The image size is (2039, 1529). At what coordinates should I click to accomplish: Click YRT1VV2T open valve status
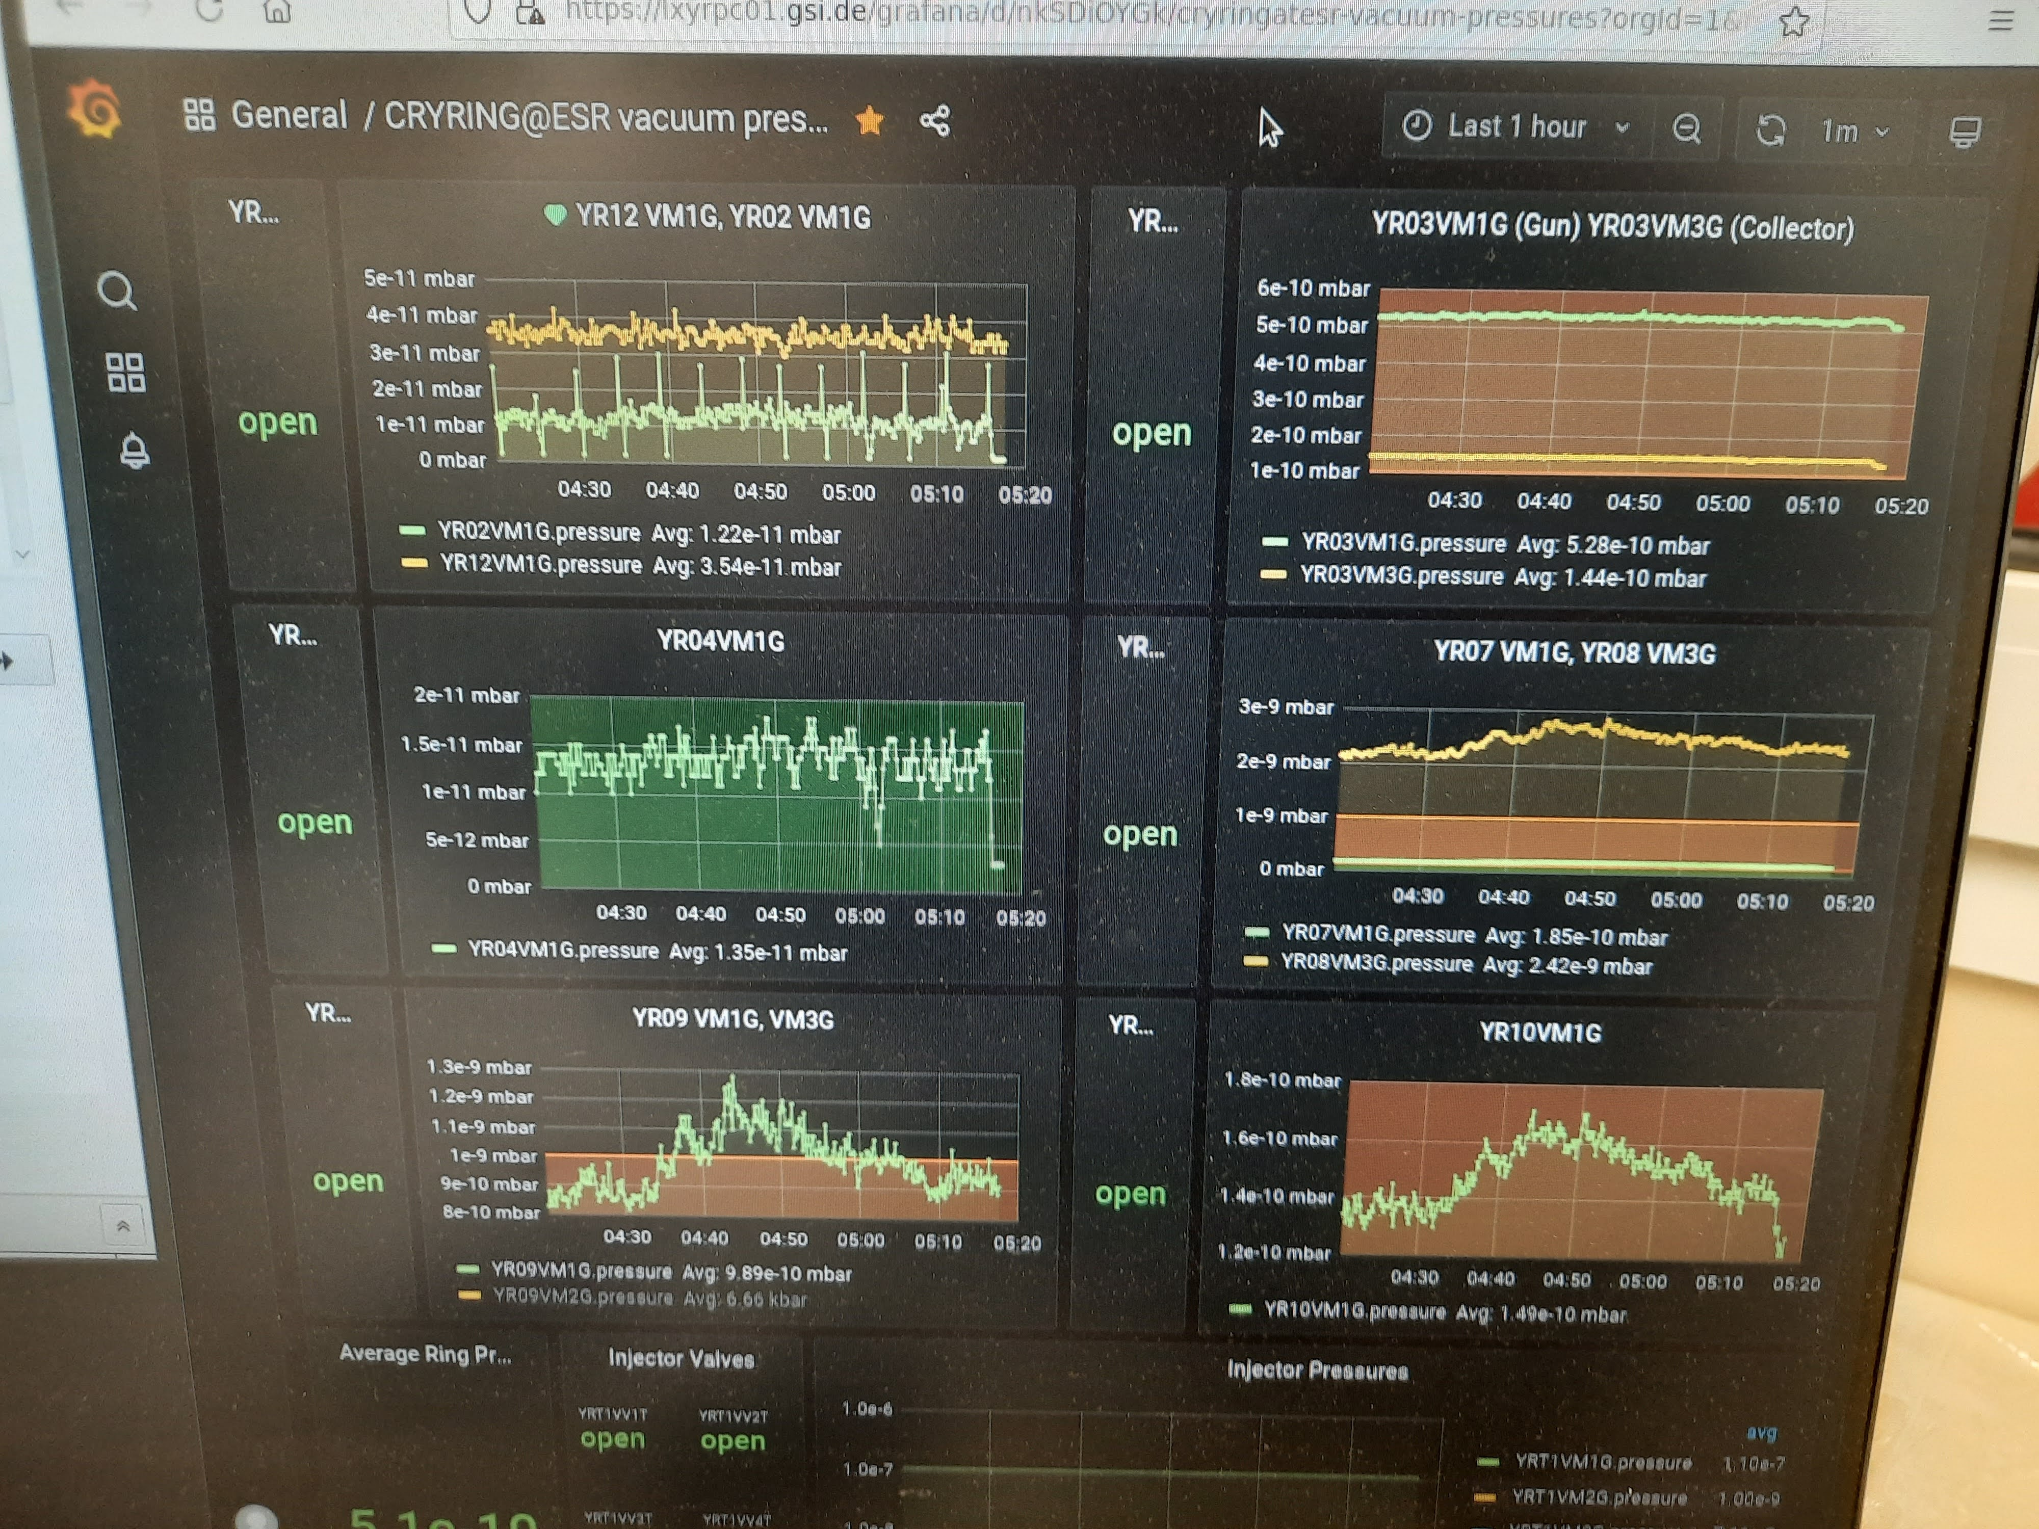[x=733, y=1440]
